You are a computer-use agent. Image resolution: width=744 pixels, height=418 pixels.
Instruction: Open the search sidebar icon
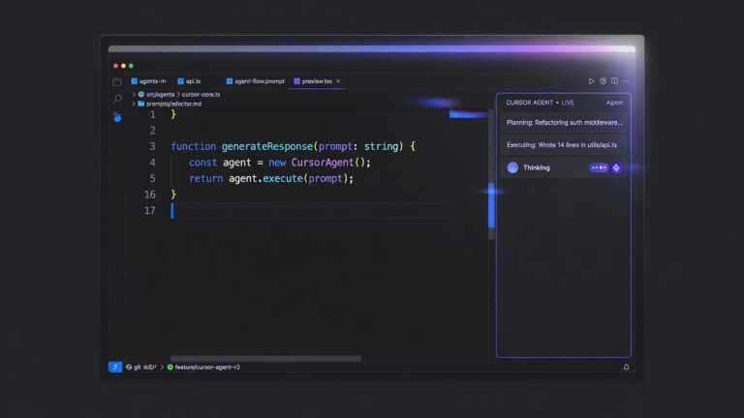(117, 99)
